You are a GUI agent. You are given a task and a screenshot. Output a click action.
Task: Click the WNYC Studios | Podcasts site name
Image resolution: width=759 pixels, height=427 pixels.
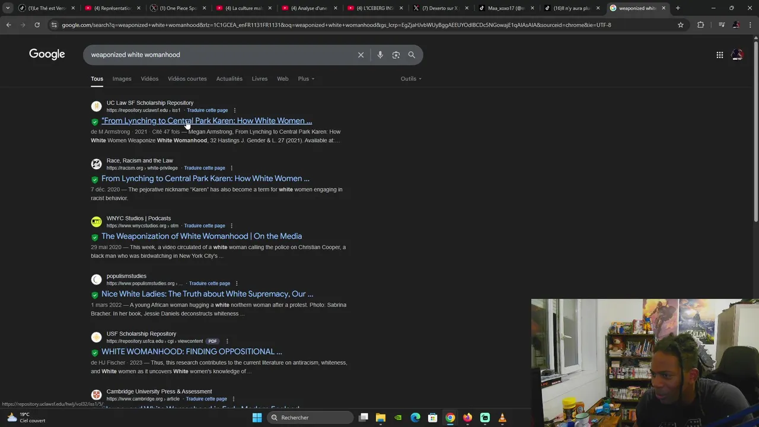[139, 218]
